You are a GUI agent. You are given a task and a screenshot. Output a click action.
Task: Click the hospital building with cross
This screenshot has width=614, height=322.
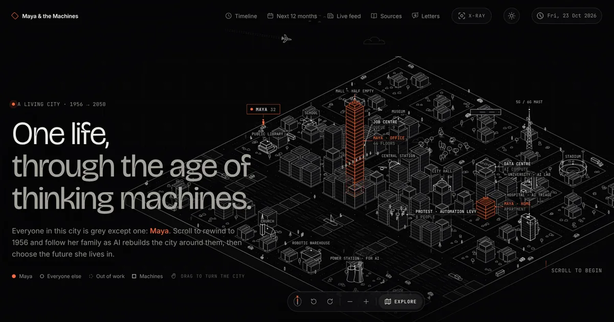pos(529,228)
